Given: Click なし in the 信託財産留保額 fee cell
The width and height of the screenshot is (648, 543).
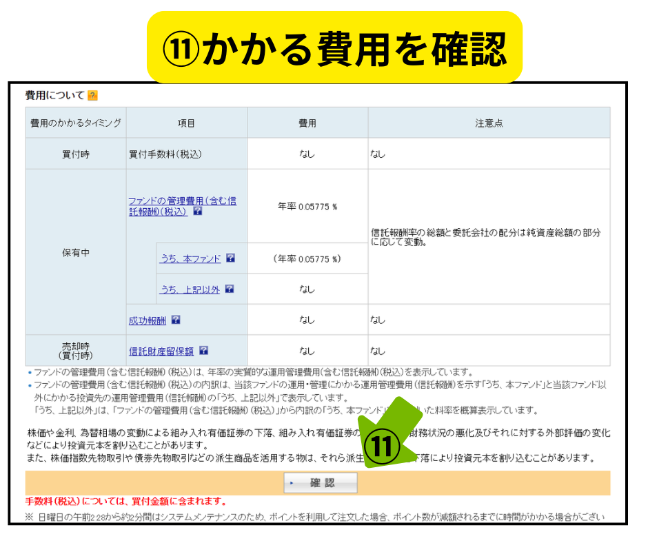Looking at the screenshot, I should pos(307,351).
